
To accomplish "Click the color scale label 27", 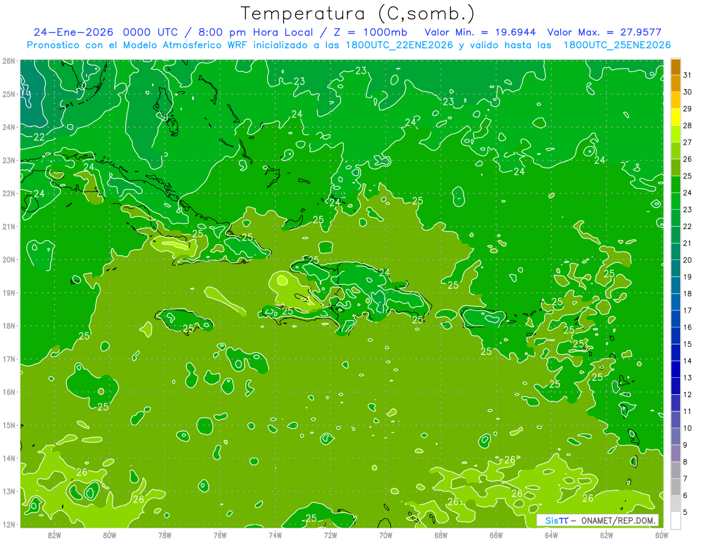I will pos(687,142).
